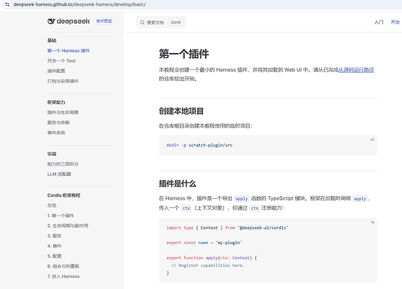Click the 第一个插件 page title

pos(184,54)
